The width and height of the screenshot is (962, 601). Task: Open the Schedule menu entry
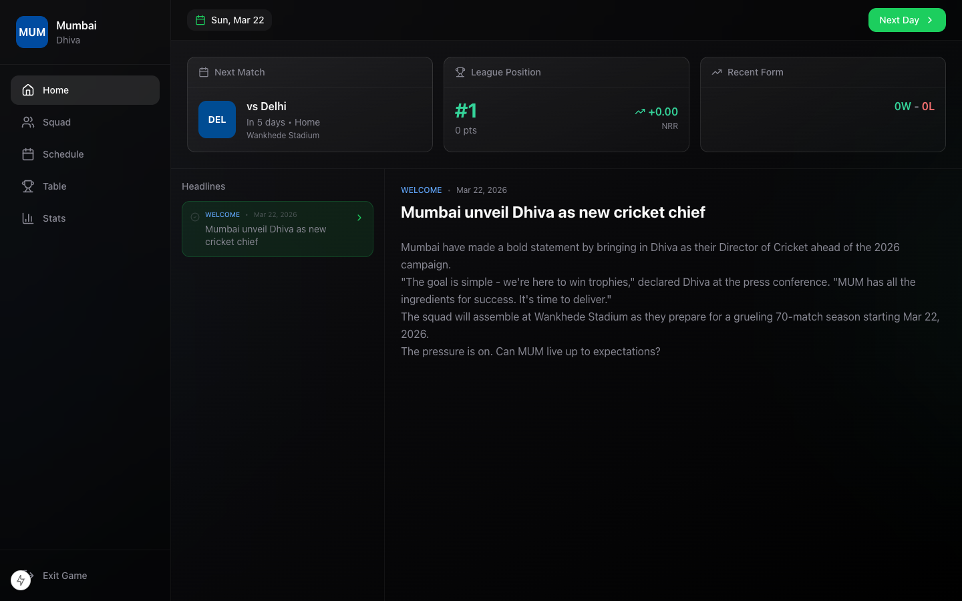click(x=63, y=154)
